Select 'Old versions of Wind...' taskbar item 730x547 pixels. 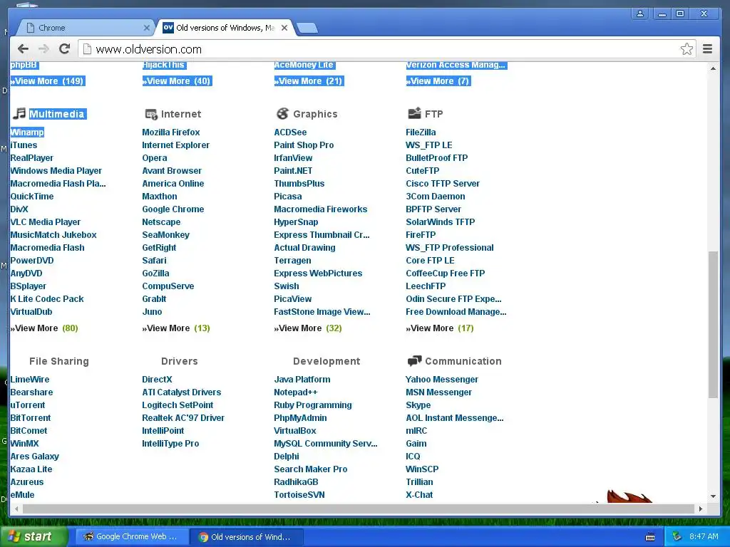click(247, 537)
